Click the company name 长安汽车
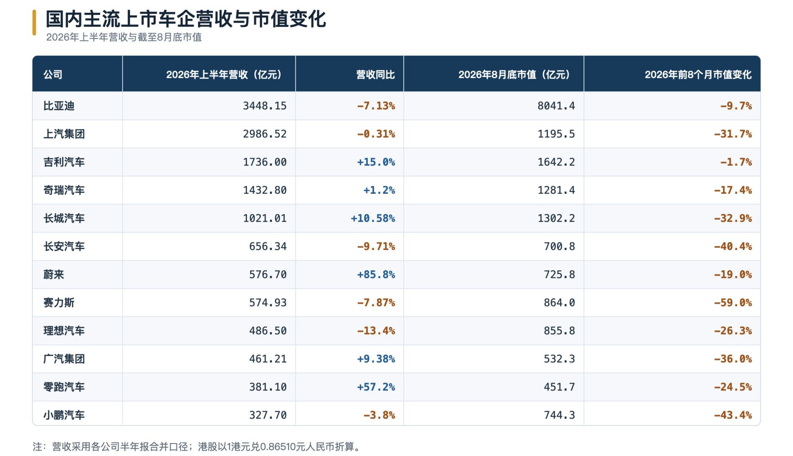The height and width of the screenshot is (456, 793). (64, 246)
